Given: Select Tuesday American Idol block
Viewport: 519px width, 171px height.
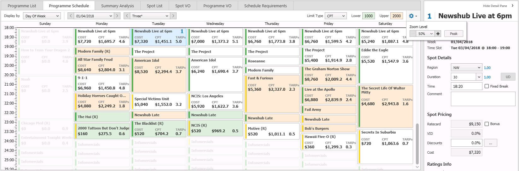Looking at the screenshot, I should tap(159, 75).
